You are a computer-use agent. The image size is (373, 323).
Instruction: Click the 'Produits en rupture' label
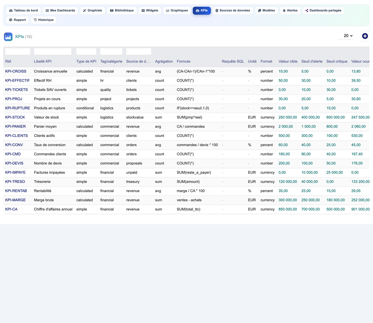coord(49,108)
